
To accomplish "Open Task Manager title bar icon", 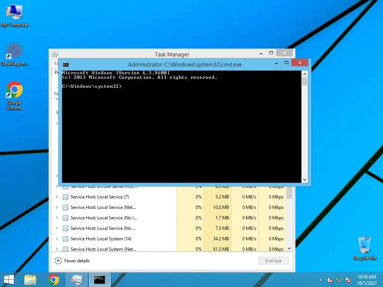I will tap(55, 55).
